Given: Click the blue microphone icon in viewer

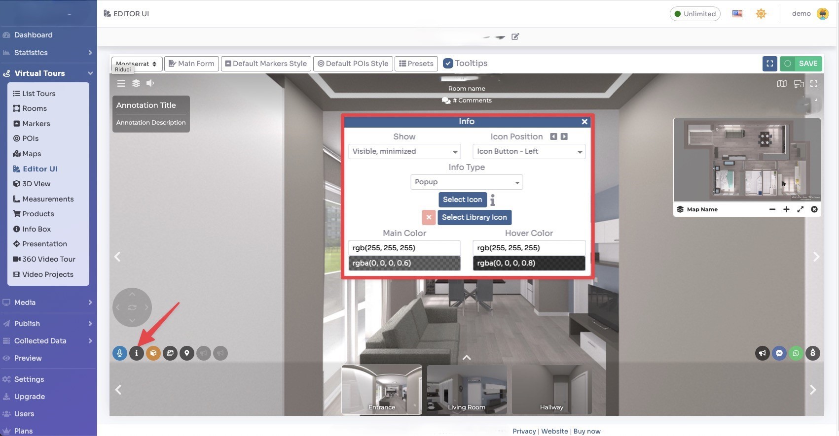Looking at the screenshot, I should click(119, 353).
